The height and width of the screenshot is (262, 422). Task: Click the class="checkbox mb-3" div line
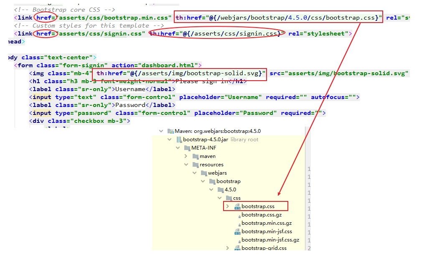click(80, 121)
